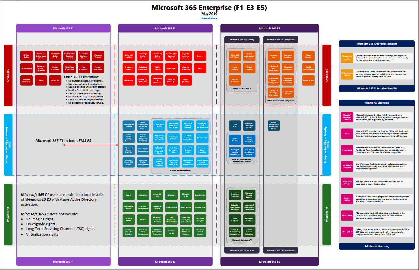The width and height of the screenshot is (419, 270).
Task: Click the Customer Key tile
Action: click(x=274, y=56)
